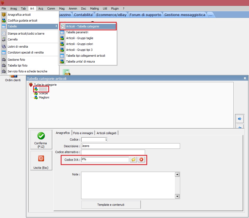The image size is (249, 218).
Task: Expand the Tabelle submenu entry
Action: [29, 26]
